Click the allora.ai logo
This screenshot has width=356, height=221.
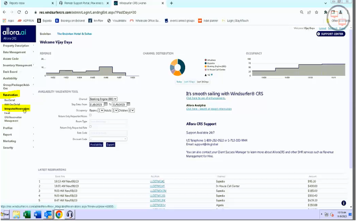pyautogui.click(x=18, y=34)
